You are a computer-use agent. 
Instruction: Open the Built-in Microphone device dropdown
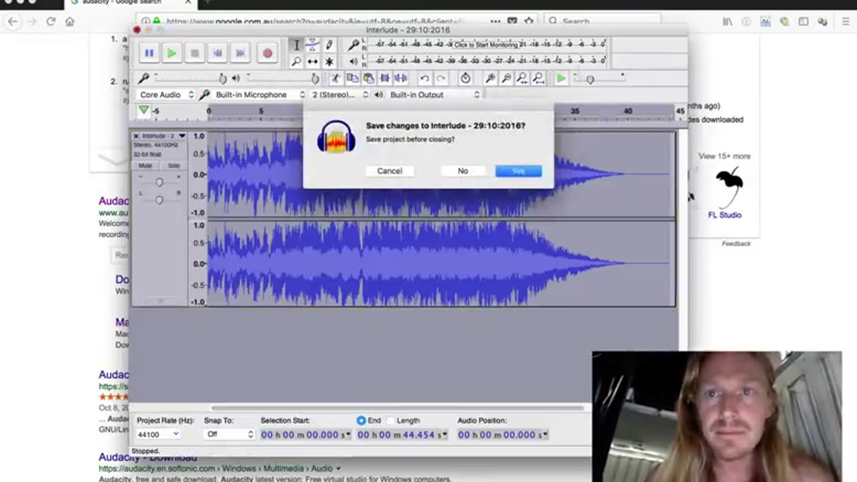click(260, 94)
